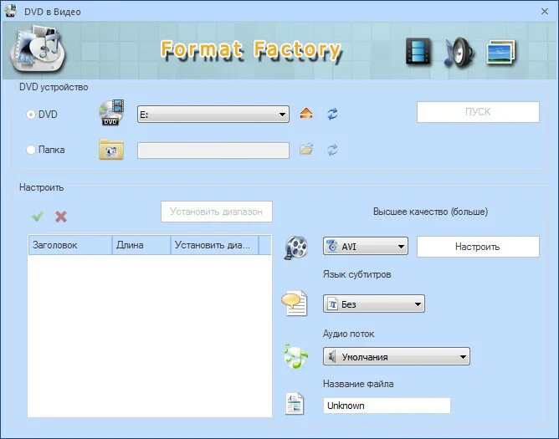
Task: Click the subtitle speech bubble icon
Action: 295,303
